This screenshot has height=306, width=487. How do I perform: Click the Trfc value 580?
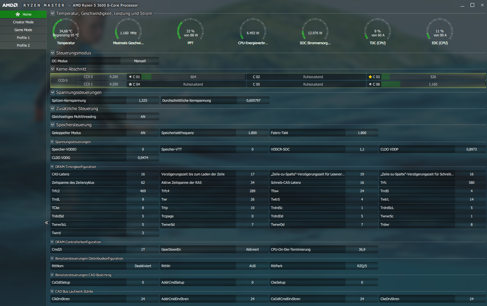click(x=471, y=183)
